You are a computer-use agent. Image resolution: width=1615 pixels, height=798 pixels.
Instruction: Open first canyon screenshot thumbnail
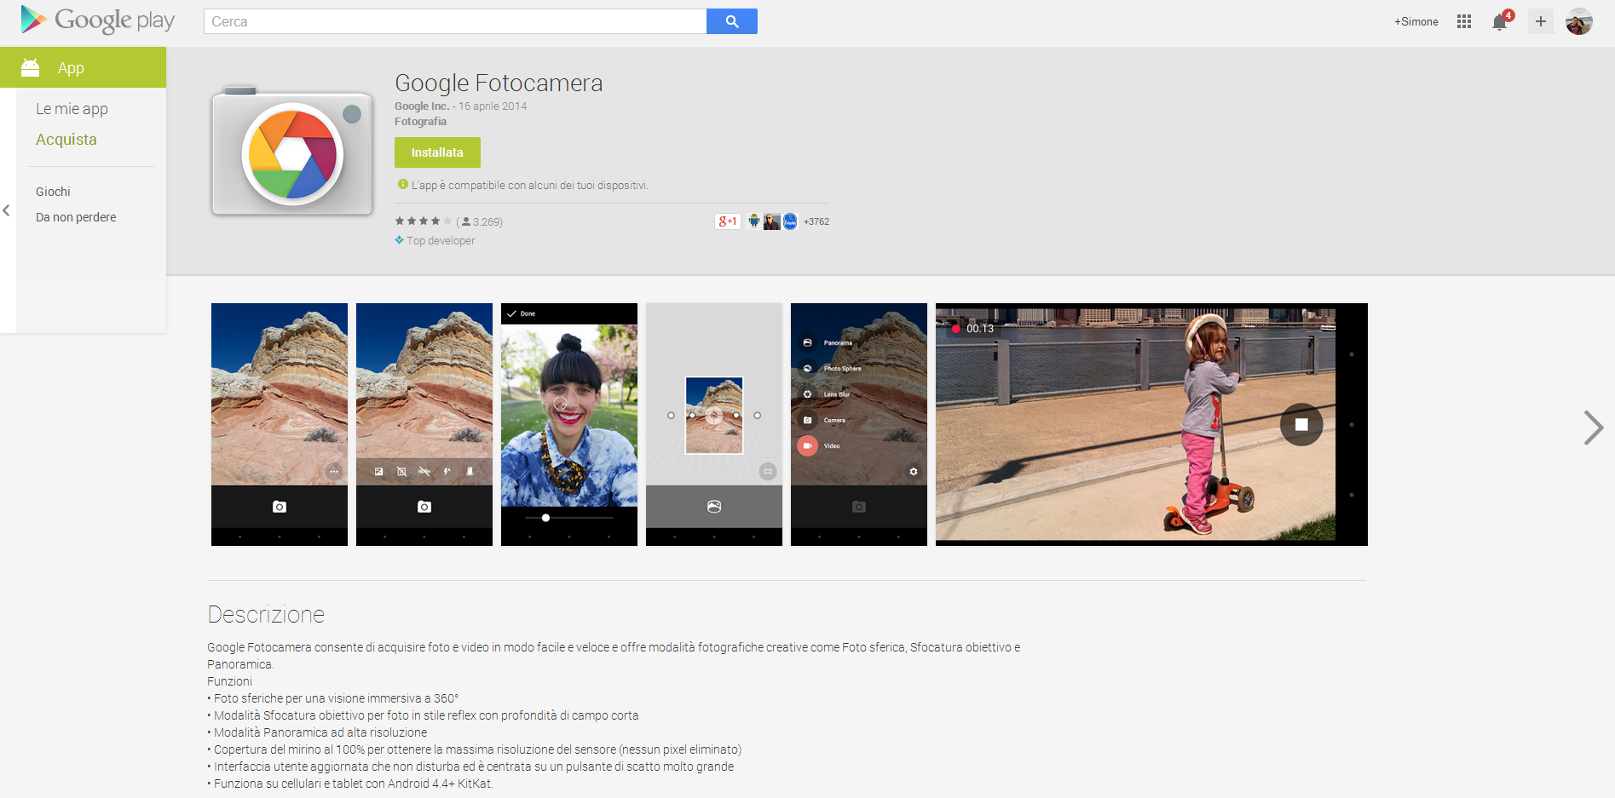click(280, 424)
